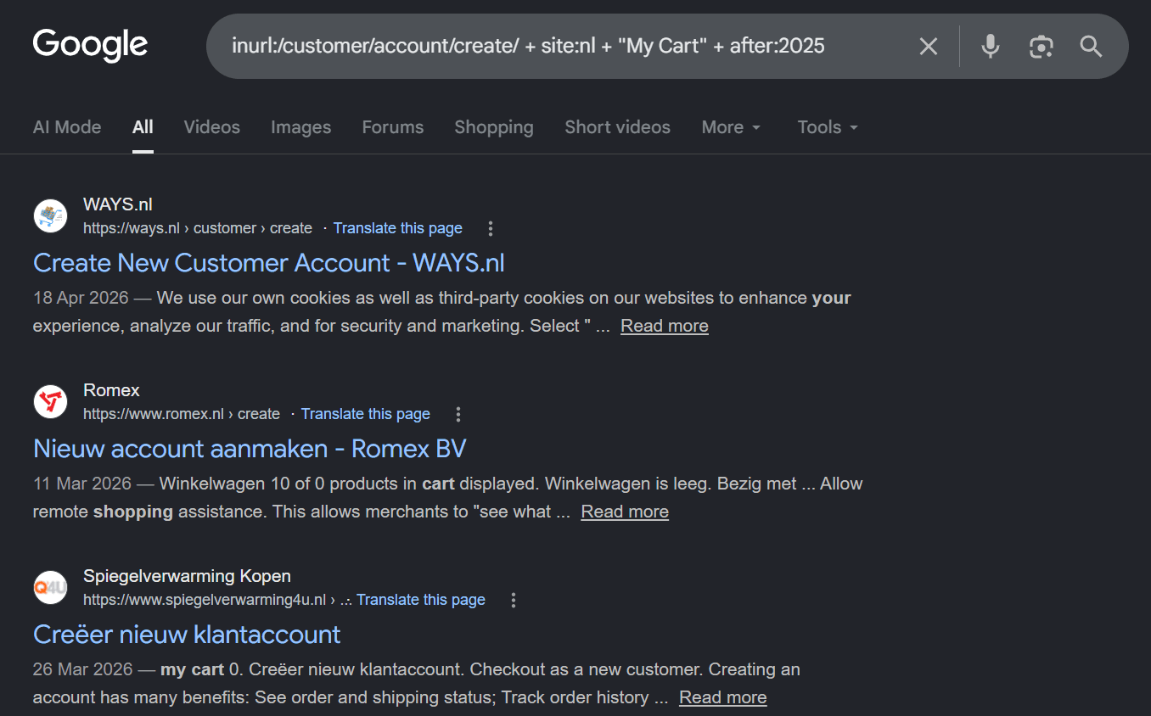
Task: Switch to Short videos tab
Action: point(618,127)
